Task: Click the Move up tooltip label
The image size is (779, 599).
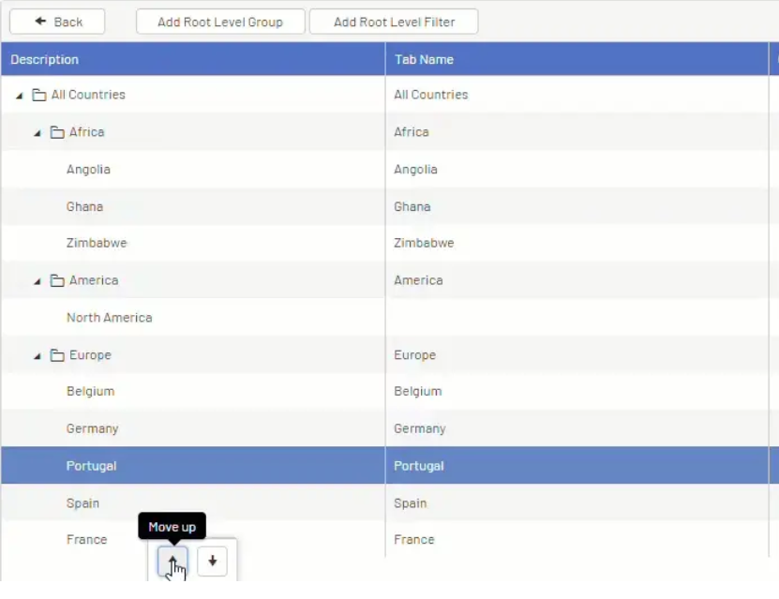Action: (172, 526)
